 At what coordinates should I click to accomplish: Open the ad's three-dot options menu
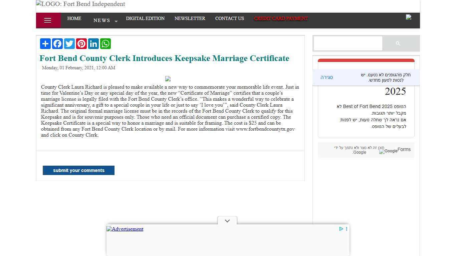coord(347,229)
